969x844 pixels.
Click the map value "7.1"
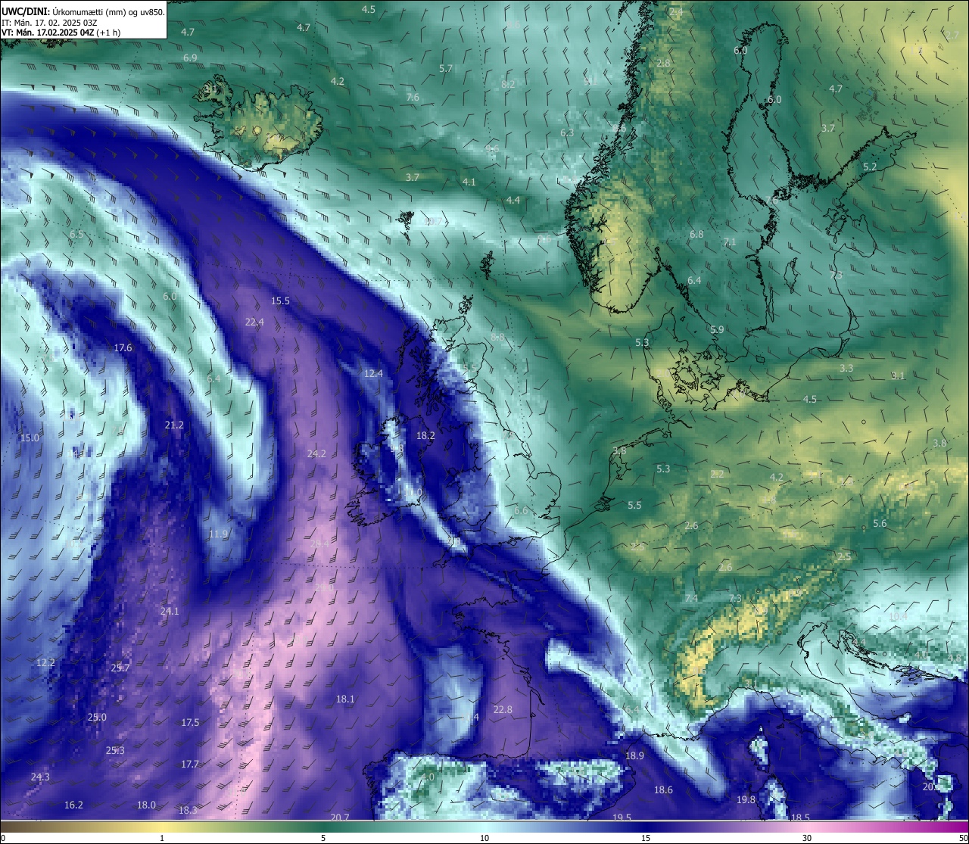(730, 241)
